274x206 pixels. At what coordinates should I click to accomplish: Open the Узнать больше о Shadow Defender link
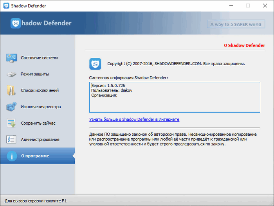134,119
